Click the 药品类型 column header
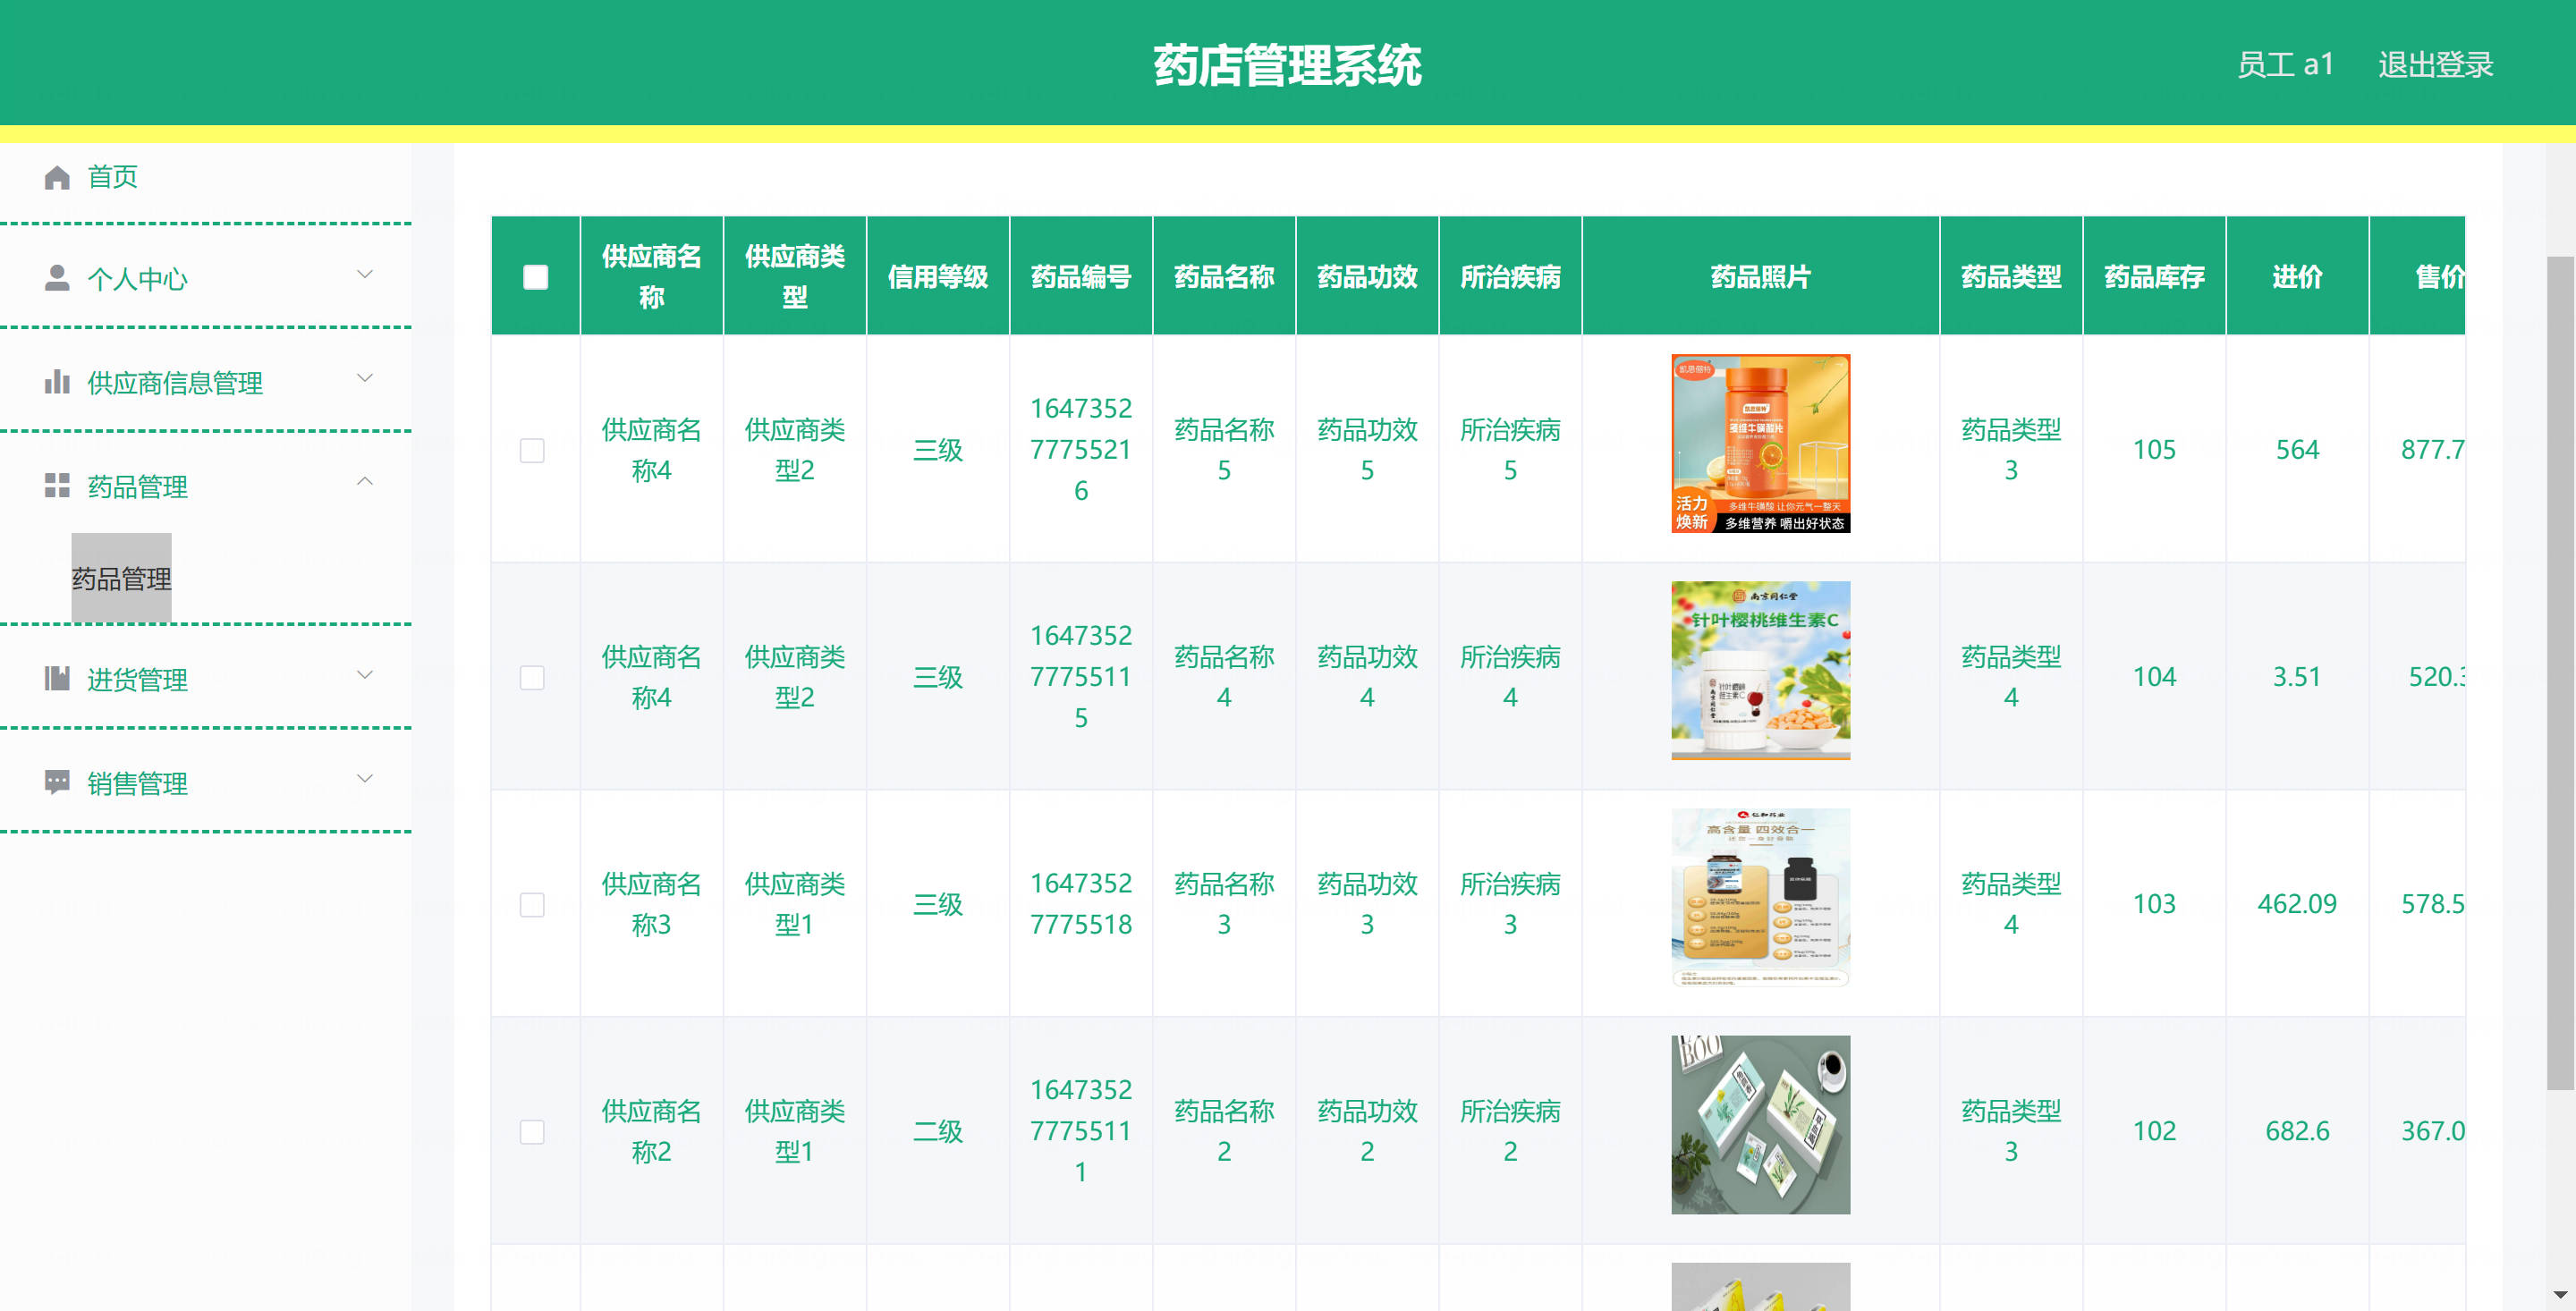Image resolution: width=2576 pixels, height=1311 pixels. tap(2011, 277)
